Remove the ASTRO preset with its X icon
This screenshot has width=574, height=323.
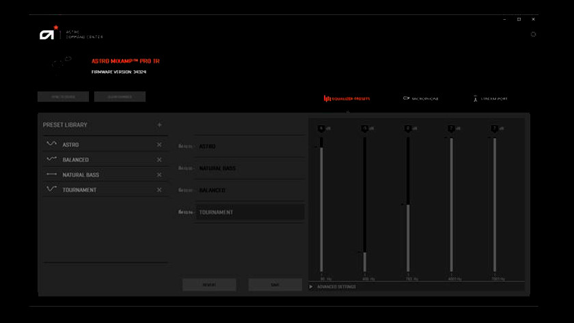159,145
